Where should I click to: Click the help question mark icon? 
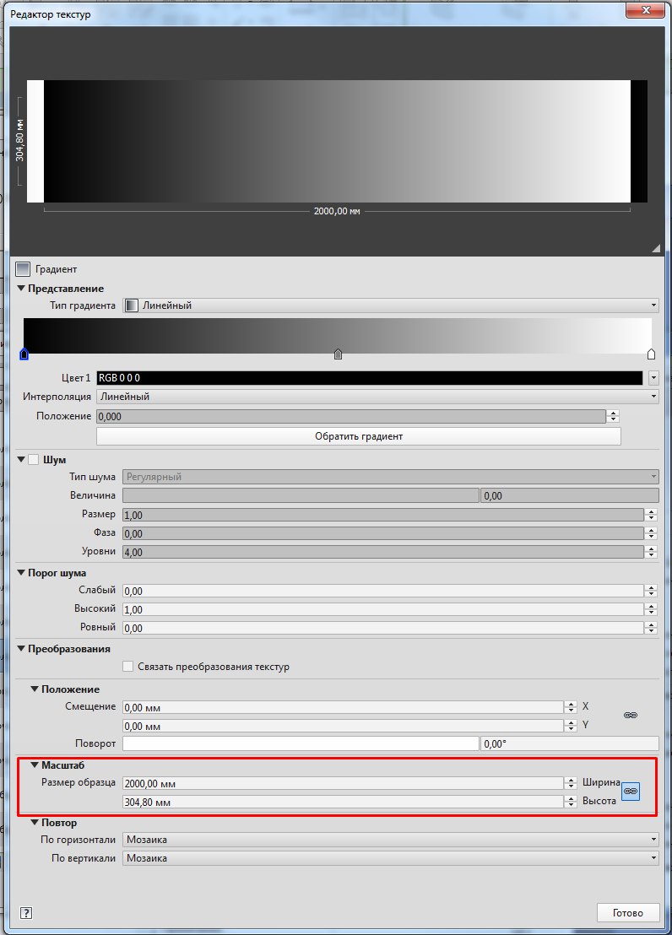tap(26, 913)
